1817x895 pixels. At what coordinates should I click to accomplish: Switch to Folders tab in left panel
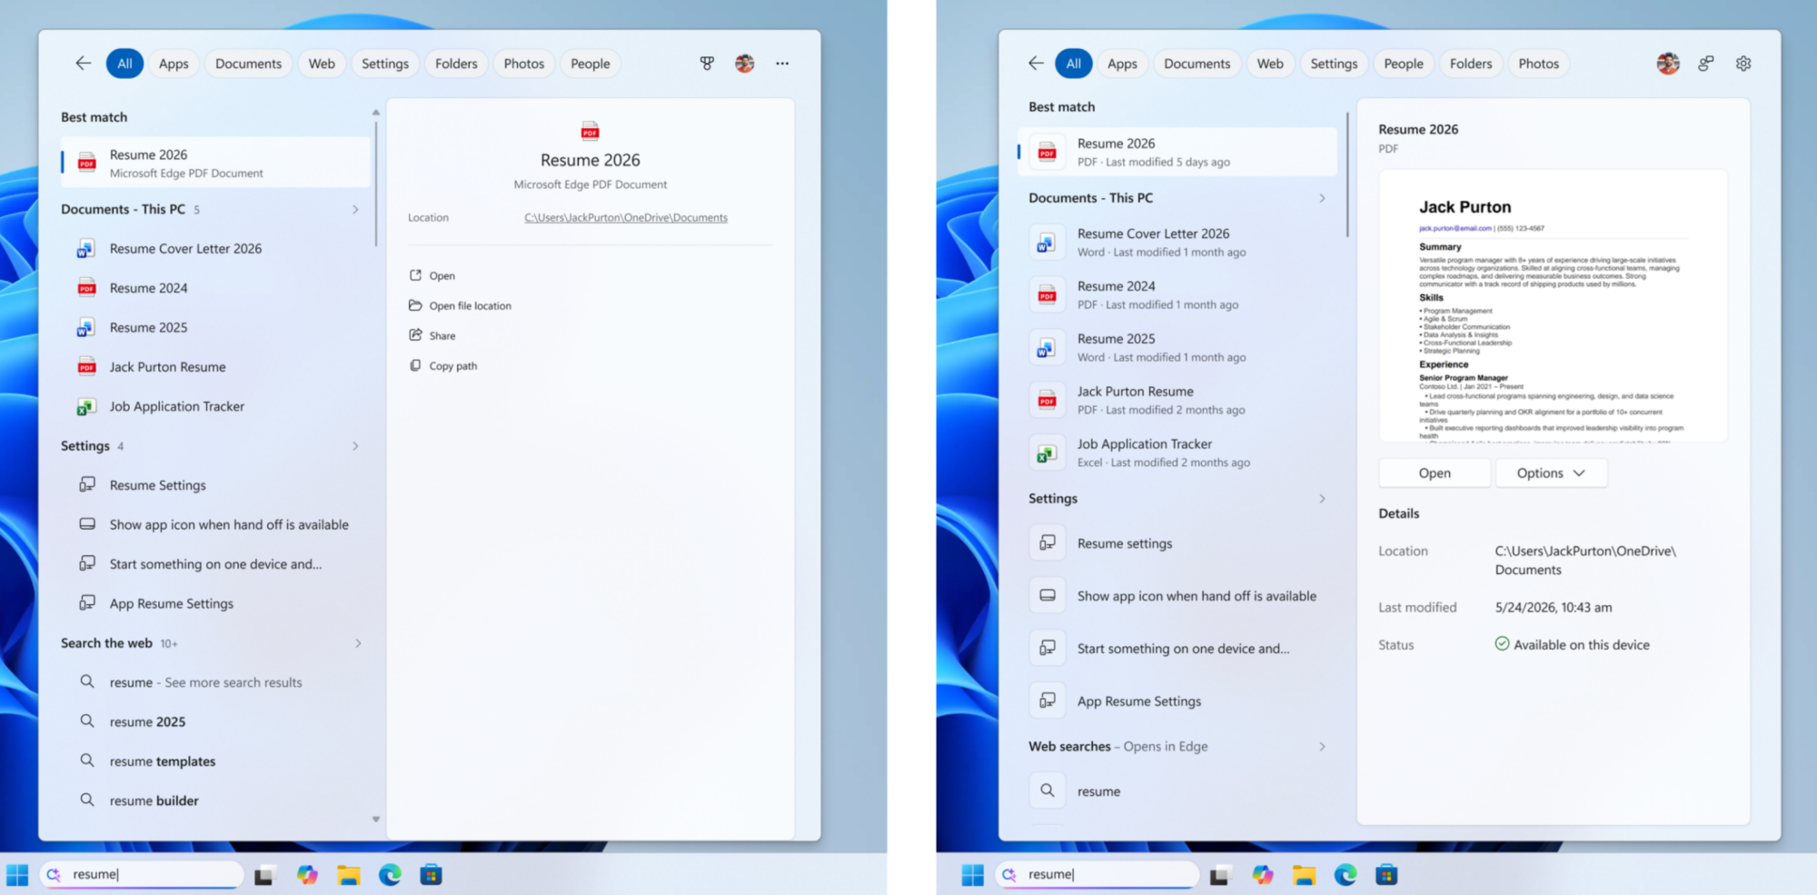(x=456, y=64)
